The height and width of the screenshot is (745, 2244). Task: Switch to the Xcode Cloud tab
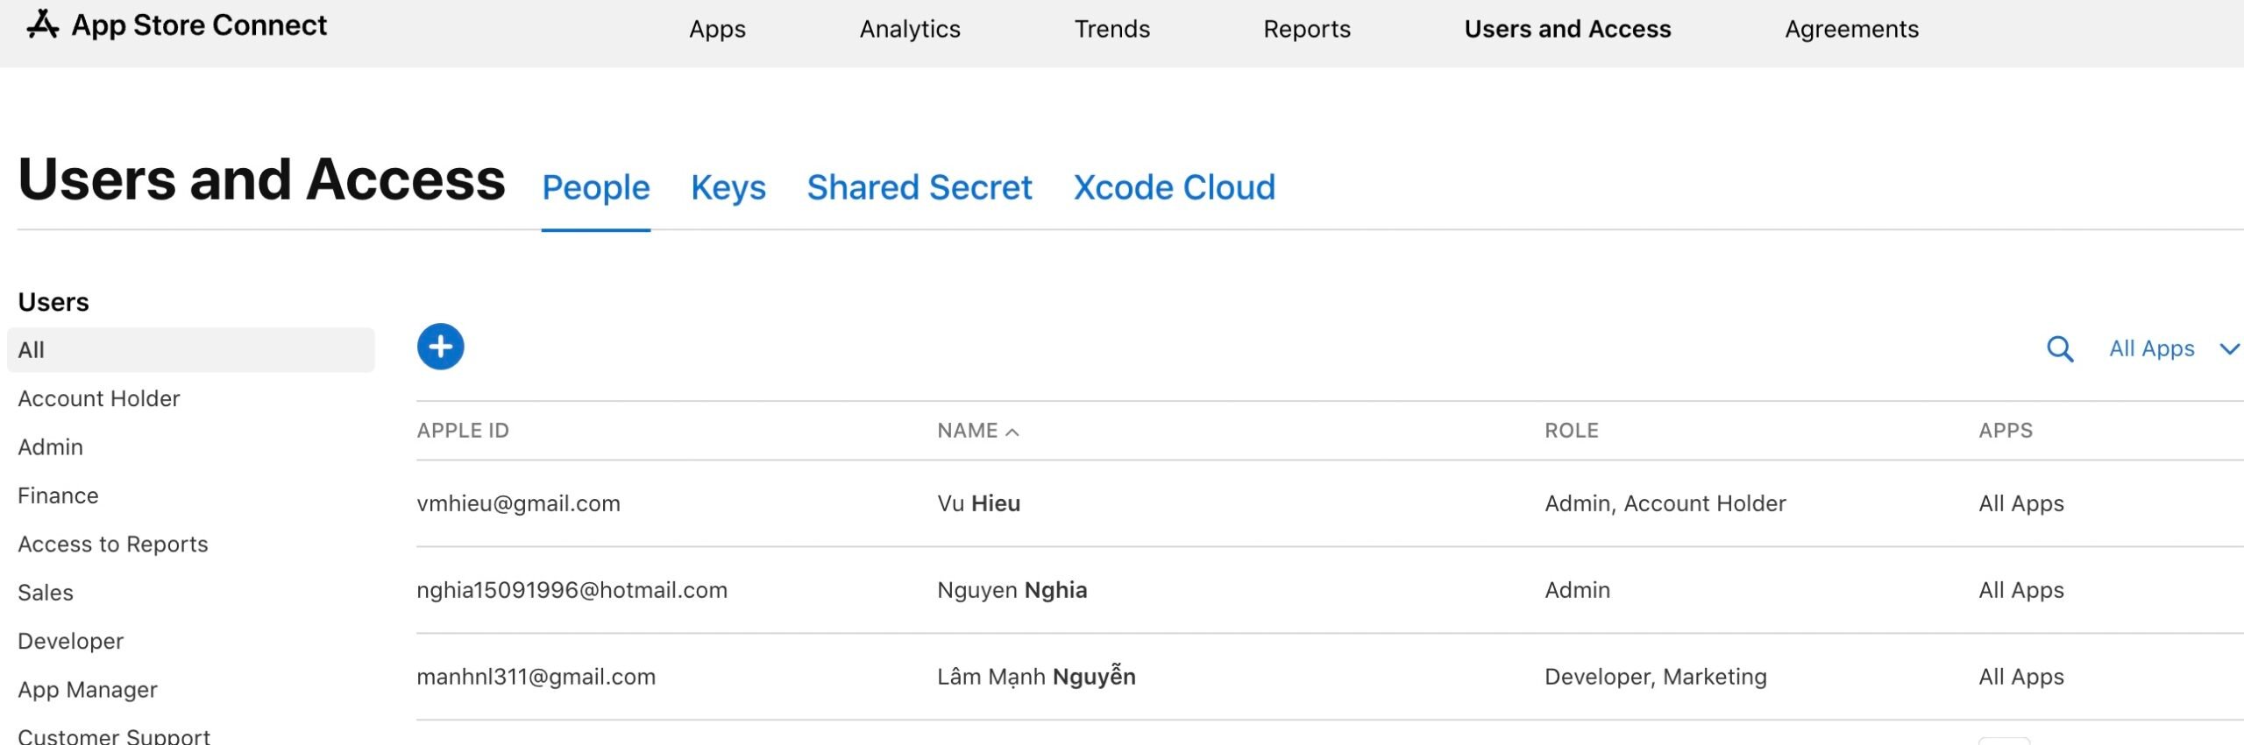1175,187
